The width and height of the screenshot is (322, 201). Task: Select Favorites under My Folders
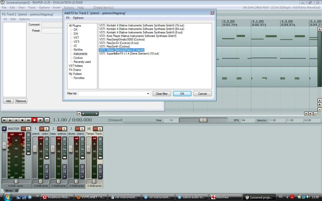click(79, 78)
